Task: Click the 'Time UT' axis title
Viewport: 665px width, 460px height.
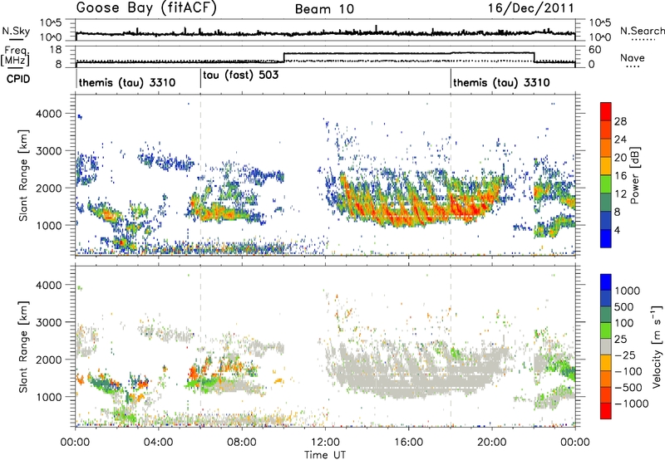Action: (x=325, y=455)
